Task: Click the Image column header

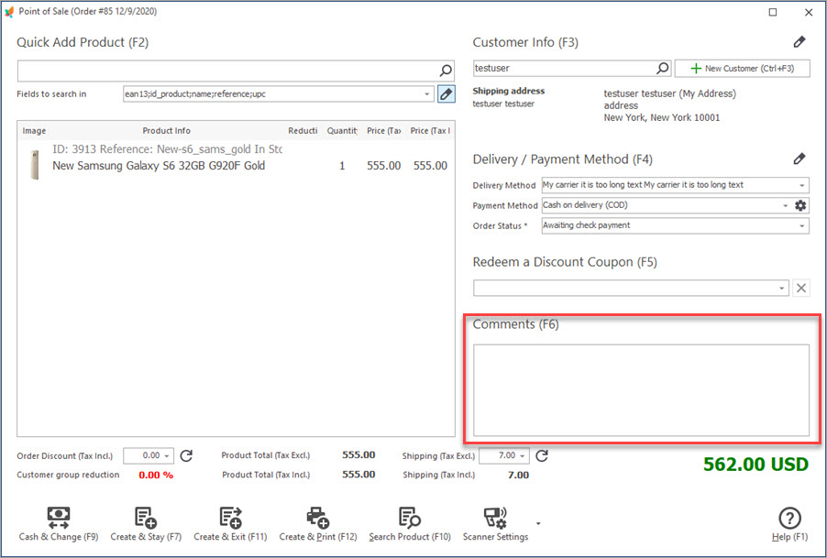Action: 34,131
